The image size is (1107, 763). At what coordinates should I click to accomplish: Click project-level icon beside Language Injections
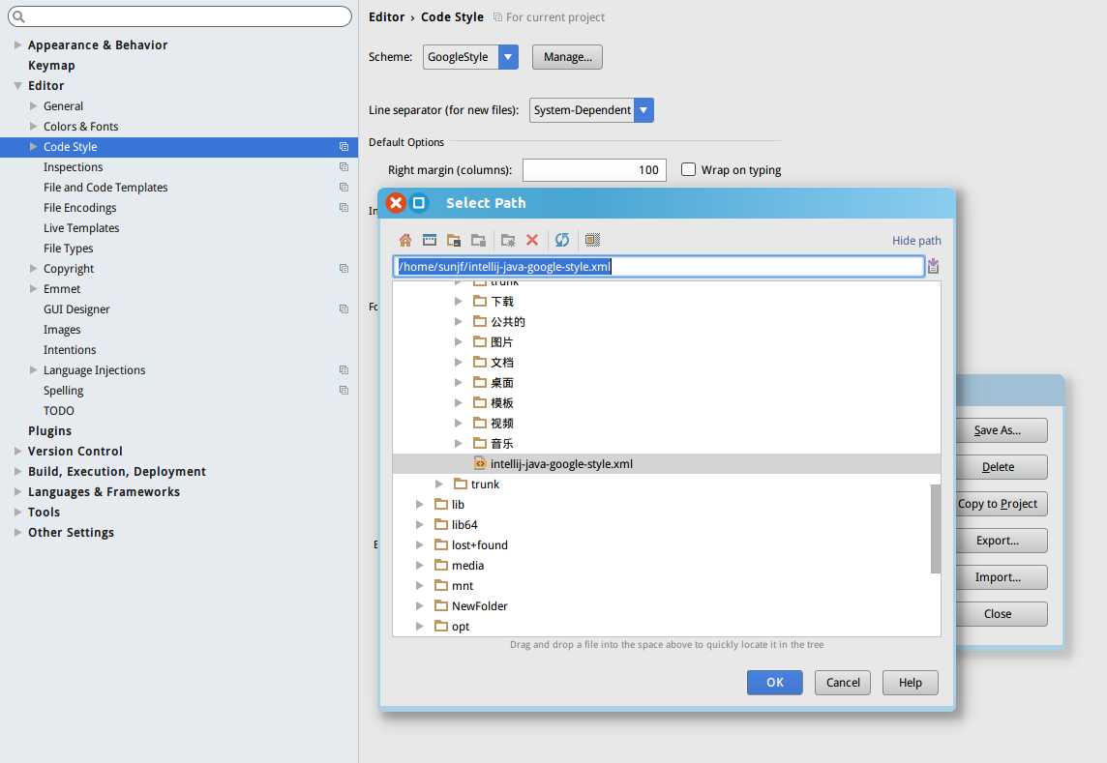tap(344, 369)
